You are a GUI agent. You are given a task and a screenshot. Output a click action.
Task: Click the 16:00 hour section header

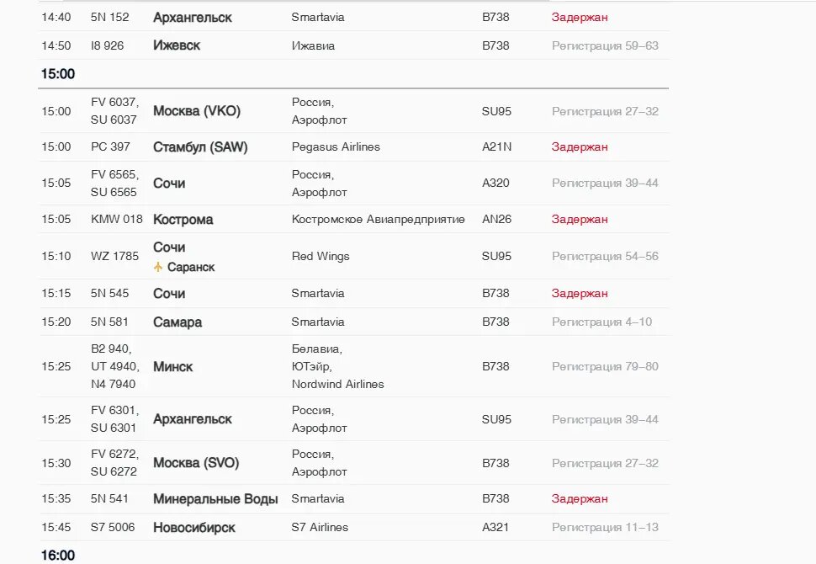point(58,556)
